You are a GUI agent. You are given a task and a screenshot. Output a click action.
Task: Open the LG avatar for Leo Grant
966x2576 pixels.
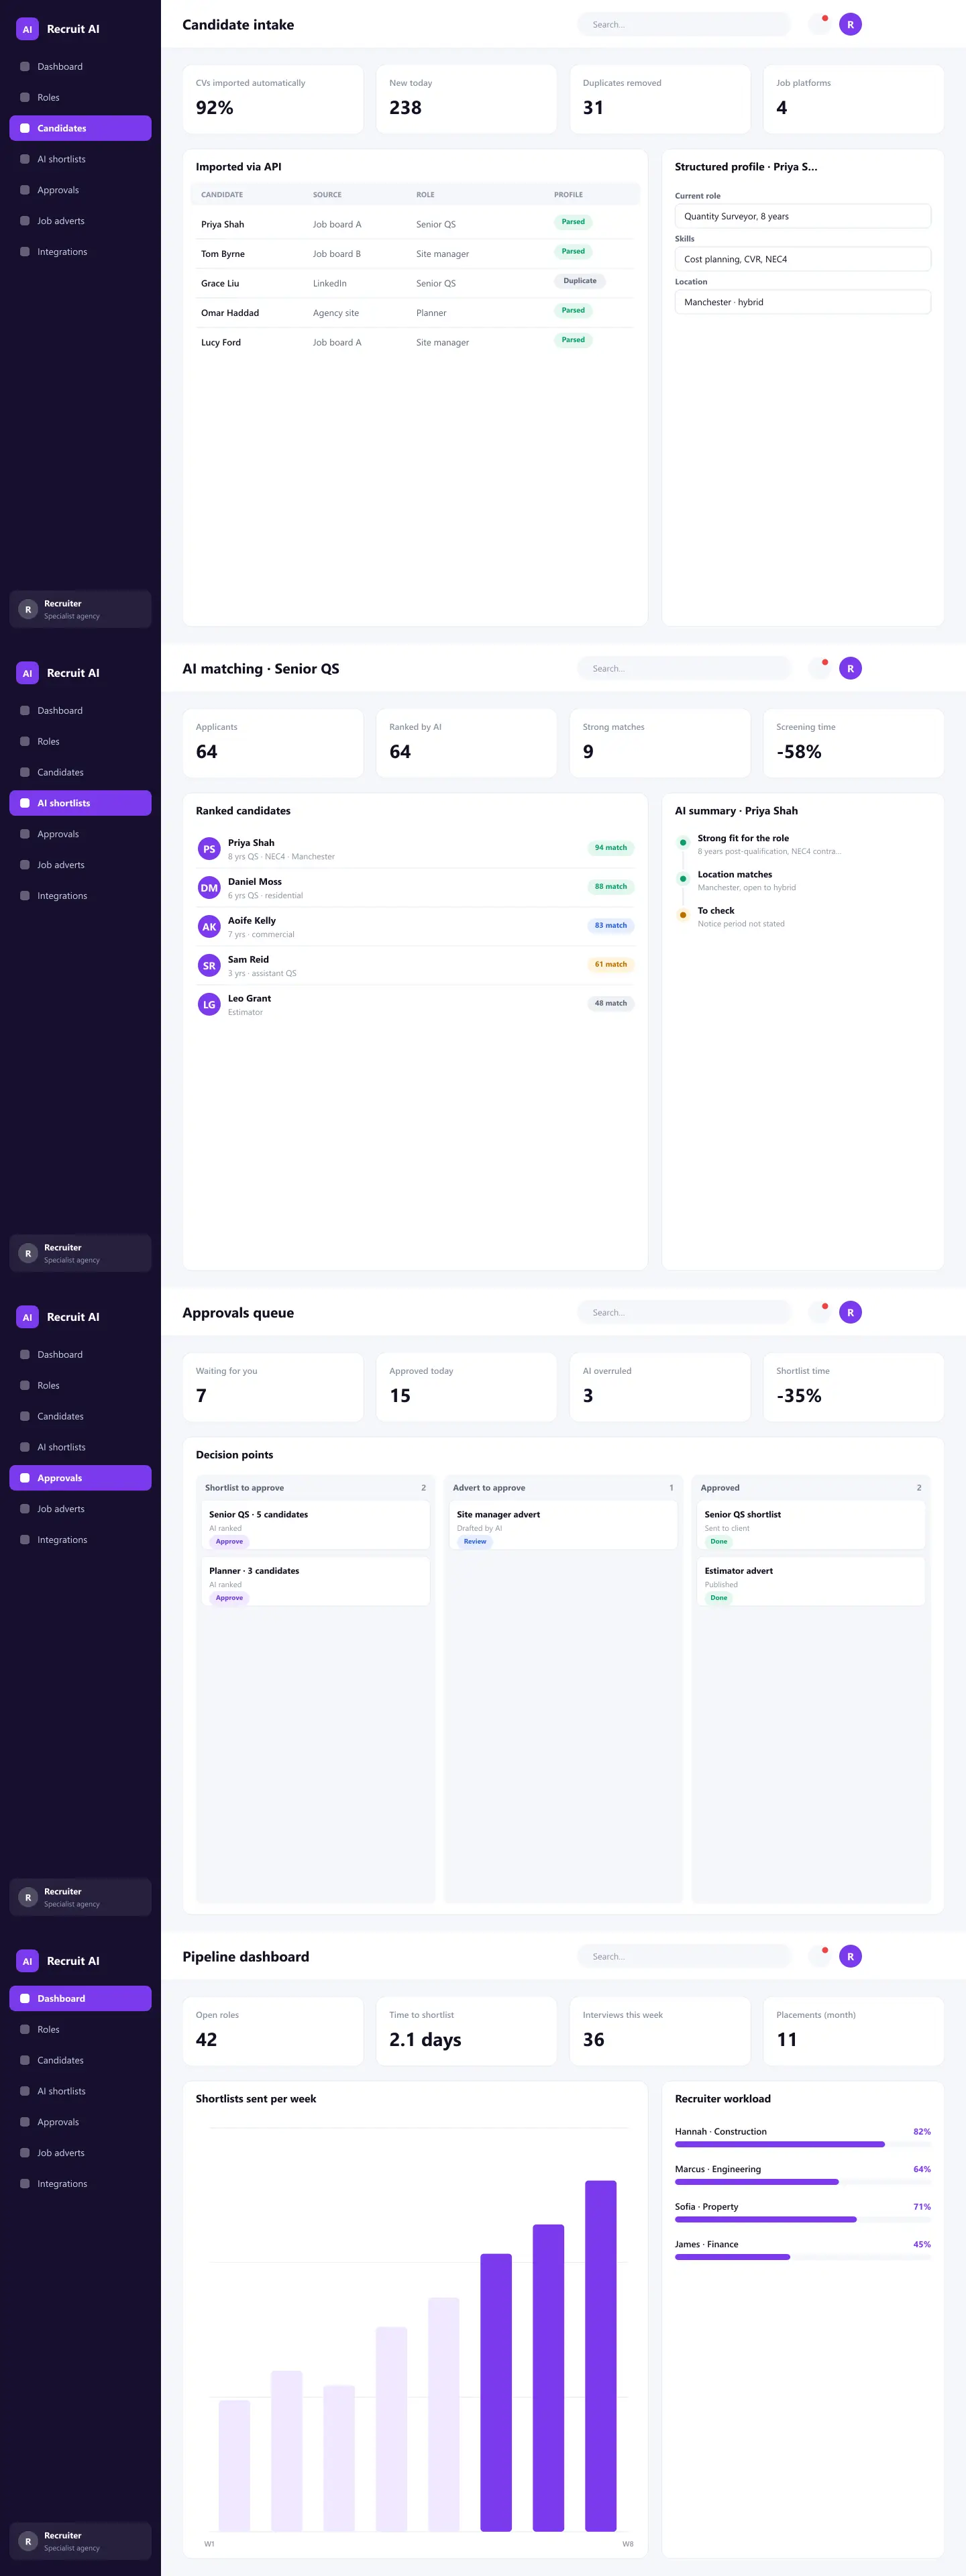coord(209,1005)
